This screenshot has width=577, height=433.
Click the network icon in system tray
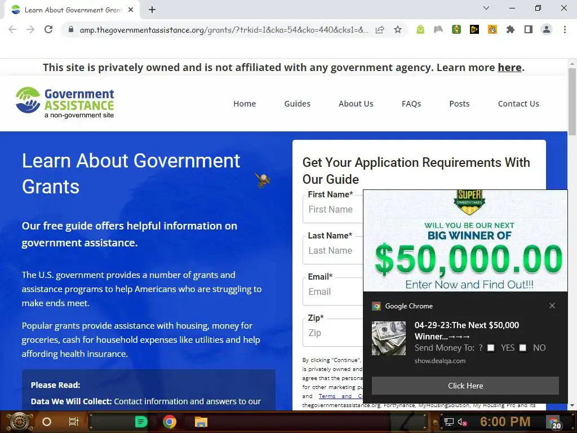point(449,422)
